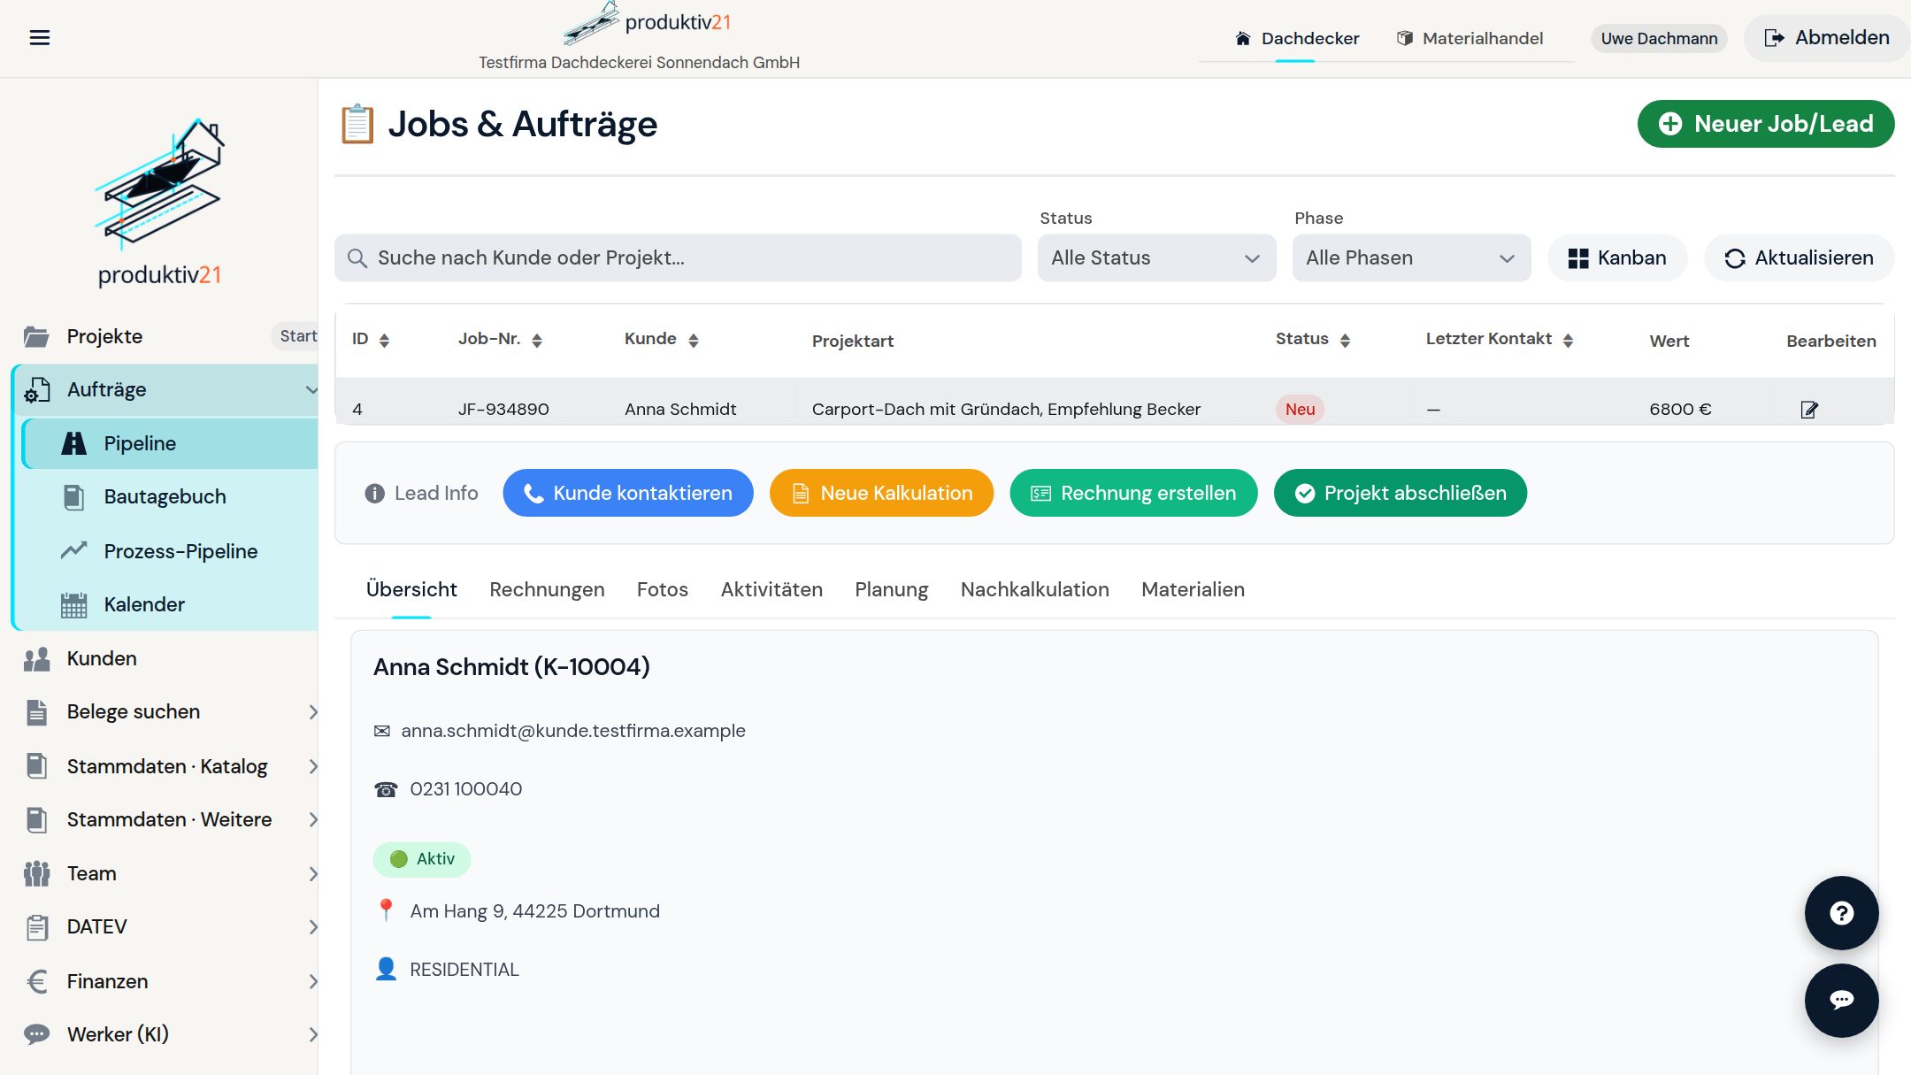This screenshot has height=1075, width=1911.
Task: Open the help question mark bubble
Action: [x=1841, y=913]
